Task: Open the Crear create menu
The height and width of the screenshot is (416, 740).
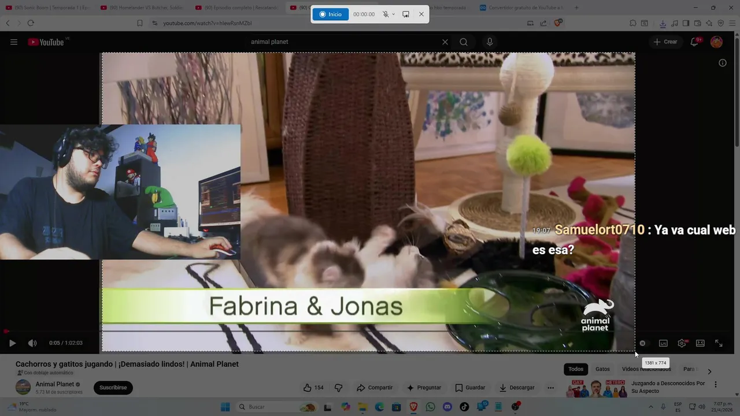Action: pyautogui.click(x=665, y=42)
